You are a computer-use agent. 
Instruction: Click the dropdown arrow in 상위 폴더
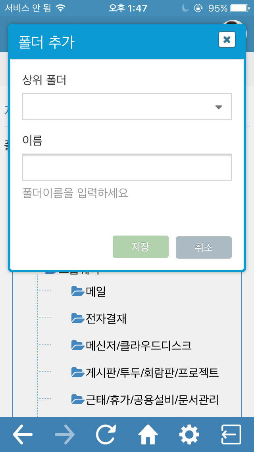219,107
